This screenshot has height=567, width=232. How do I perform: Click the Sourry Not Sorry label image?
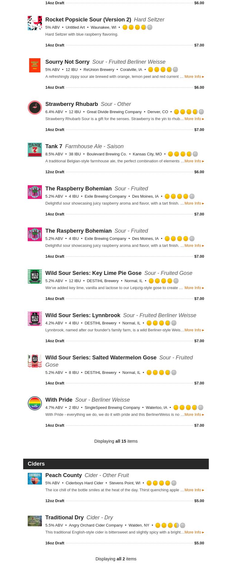35,65
